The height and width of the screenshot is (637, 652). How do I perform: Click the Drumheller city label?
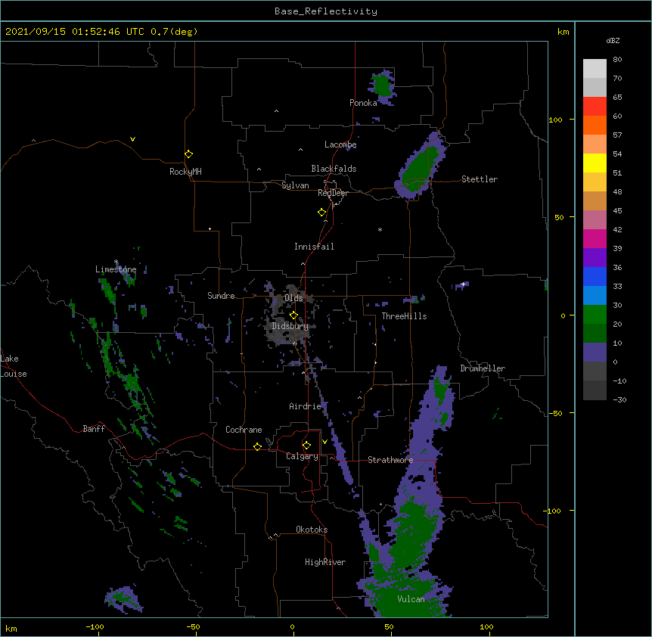click(483, 368)
